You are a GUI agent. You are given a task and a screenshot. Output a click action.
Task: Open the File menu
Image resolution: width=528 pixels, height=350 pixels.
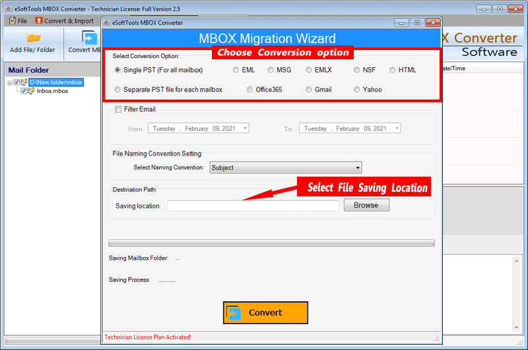click(x=18, y=21)
